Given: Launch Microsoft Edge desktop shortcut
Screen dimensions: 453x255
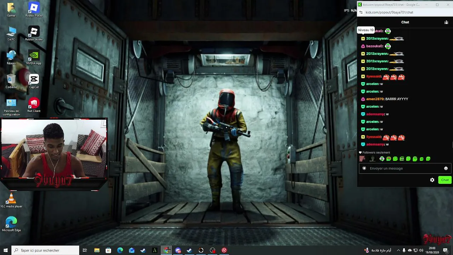Looking at the screenshot, I should point(11,224).
